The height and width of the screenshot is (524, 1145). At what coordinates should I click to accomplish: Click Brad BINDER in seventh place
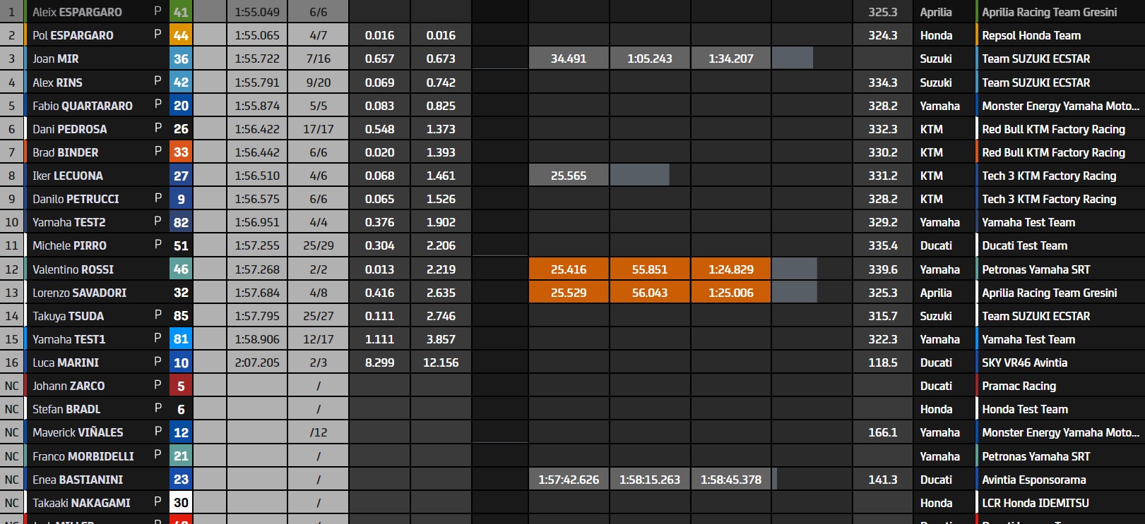pos(66,152)
